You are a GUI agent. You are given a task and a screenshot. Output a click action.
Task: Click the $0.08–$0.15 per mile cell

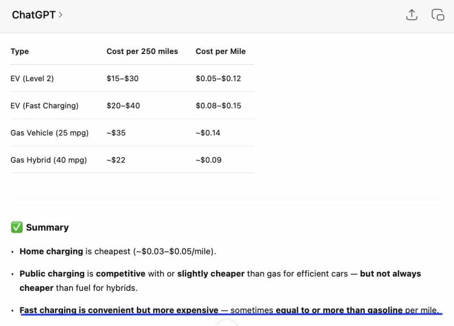(218, 106)
